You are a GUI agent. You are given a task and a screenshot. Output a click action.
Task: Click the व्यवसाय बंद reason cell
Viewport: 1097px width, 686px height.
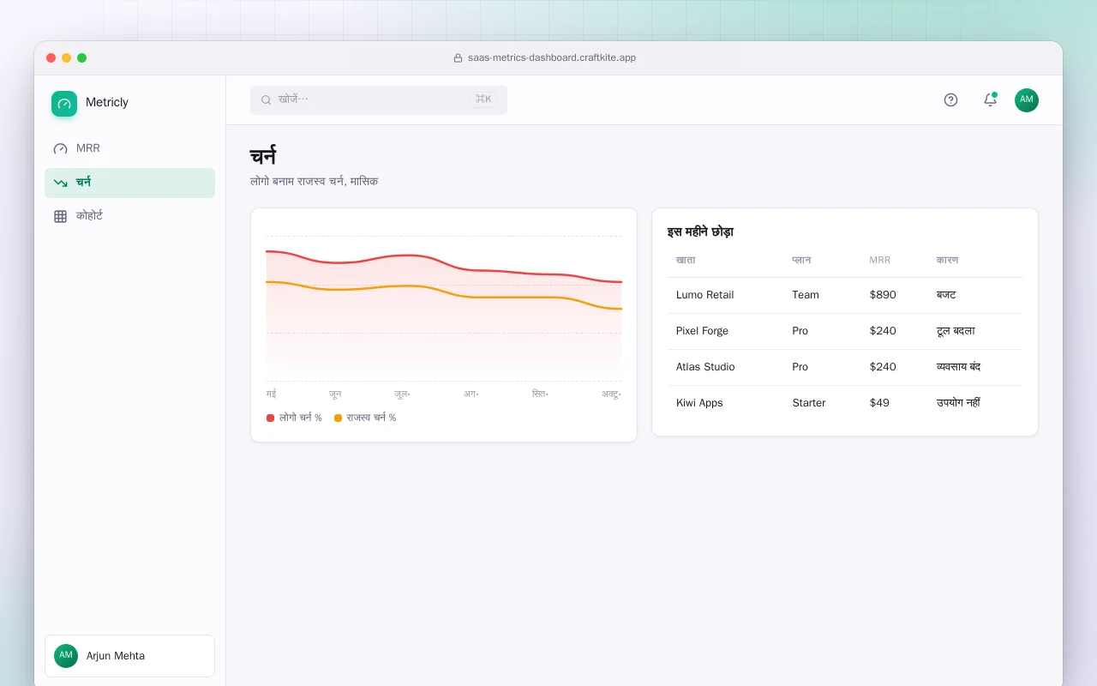[x=958, y=367]
